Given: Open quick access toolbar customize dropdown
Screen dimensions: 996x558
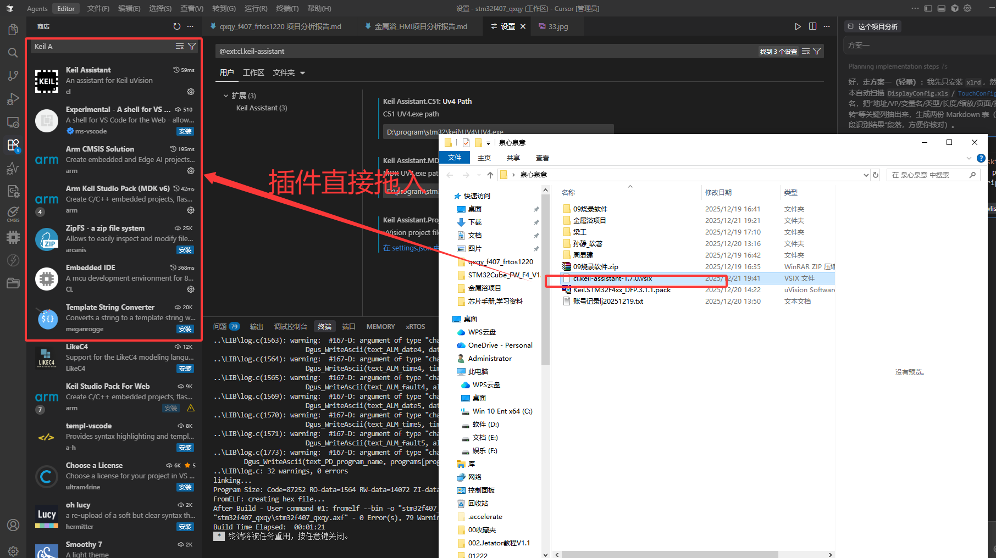Looking at the screenshot, I should click(x=488, y=143).
